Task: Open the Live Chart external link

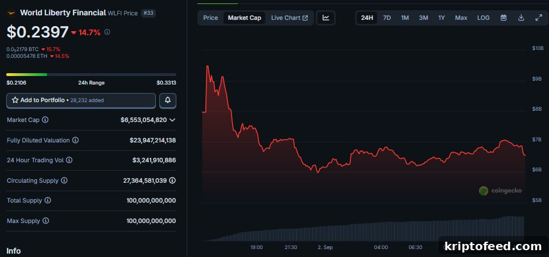Action: [289, 18]
